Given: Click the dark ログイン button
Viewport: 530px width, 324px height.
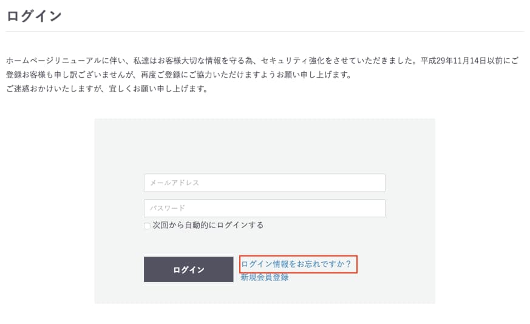Looking at the screenshot, I should pyautogui.click(x=189, y=269).
